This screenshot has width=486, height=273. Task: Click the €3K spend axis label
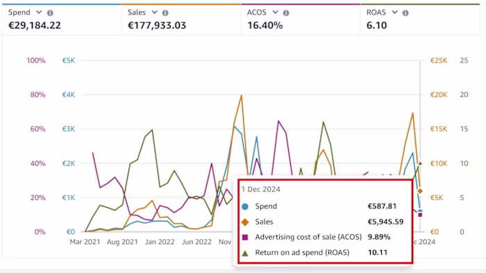(x=69, y=129)
